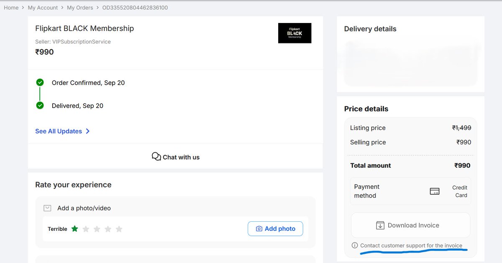Open See All Updates link
The height and width of the screenshot is (263, 502).
click(x=59, y=131)
